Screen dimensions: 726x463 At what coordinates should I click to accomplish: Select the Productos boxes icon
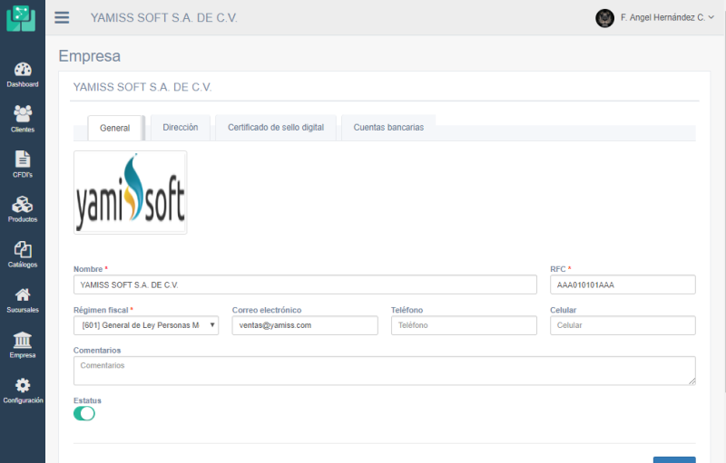click(23, 206)
